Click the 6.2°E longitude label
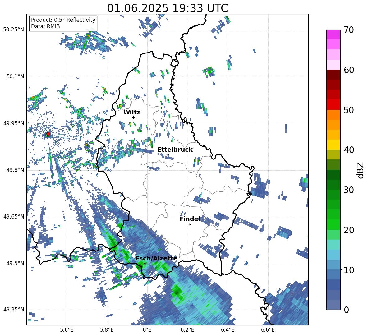Image resolution: width=368 pixels, height=336 pixels. coord(187,330)
